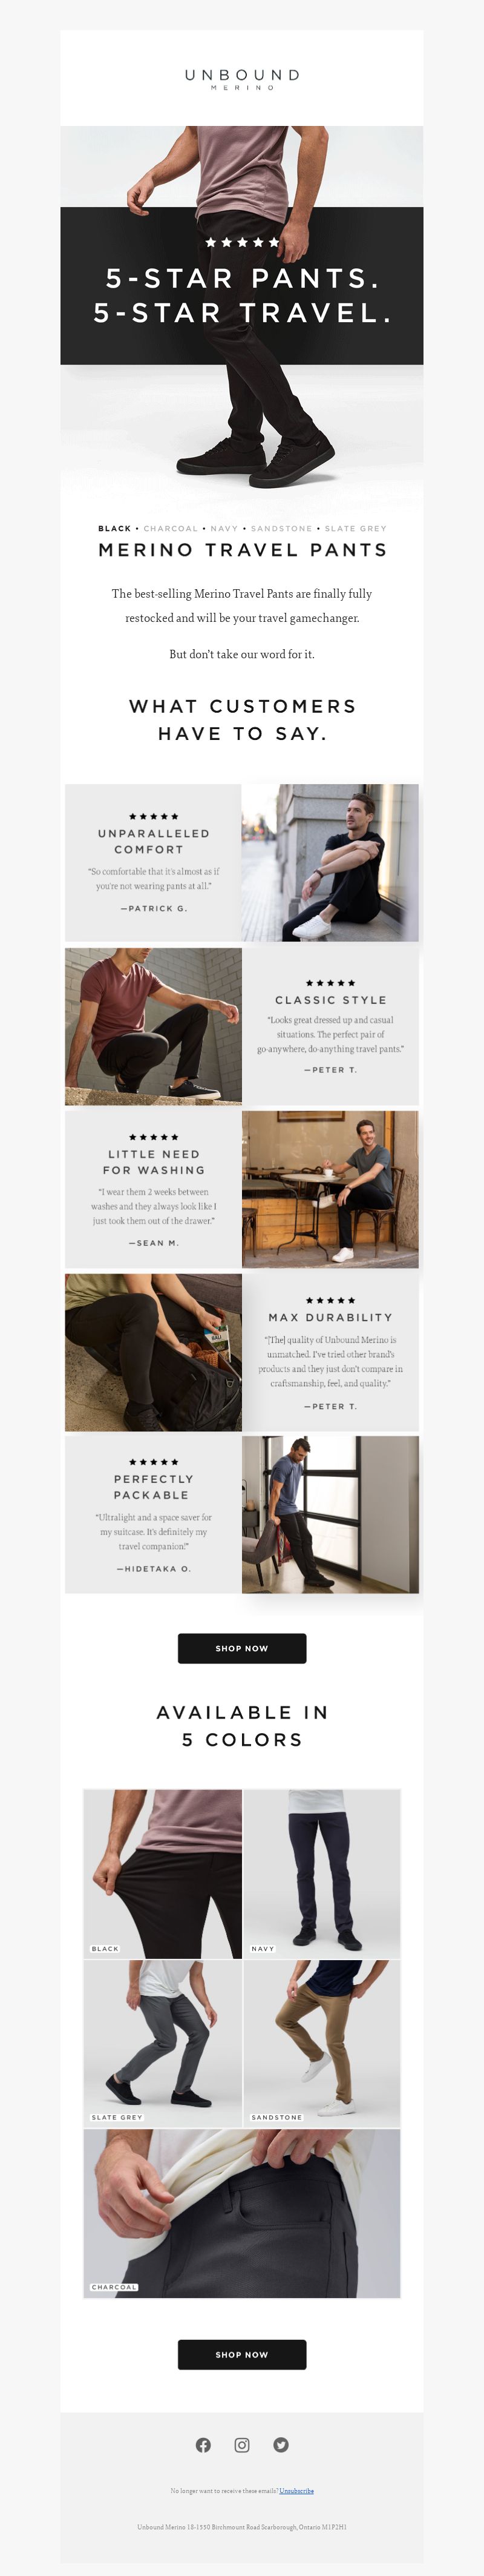The image size is (484, 2576).
Task: Open the Slate Grey pants product photo
Action: 162,2043
